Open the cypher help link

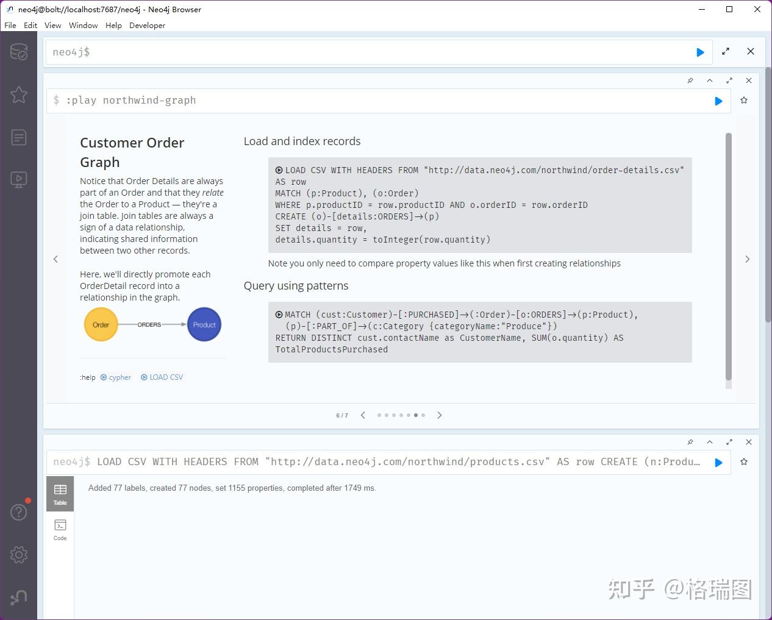(116, 377)
